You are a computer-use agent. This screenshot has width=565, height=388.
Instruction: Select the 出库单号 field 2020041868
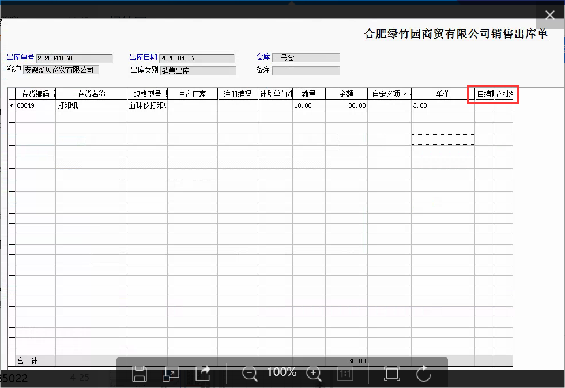tap(74, 58)
